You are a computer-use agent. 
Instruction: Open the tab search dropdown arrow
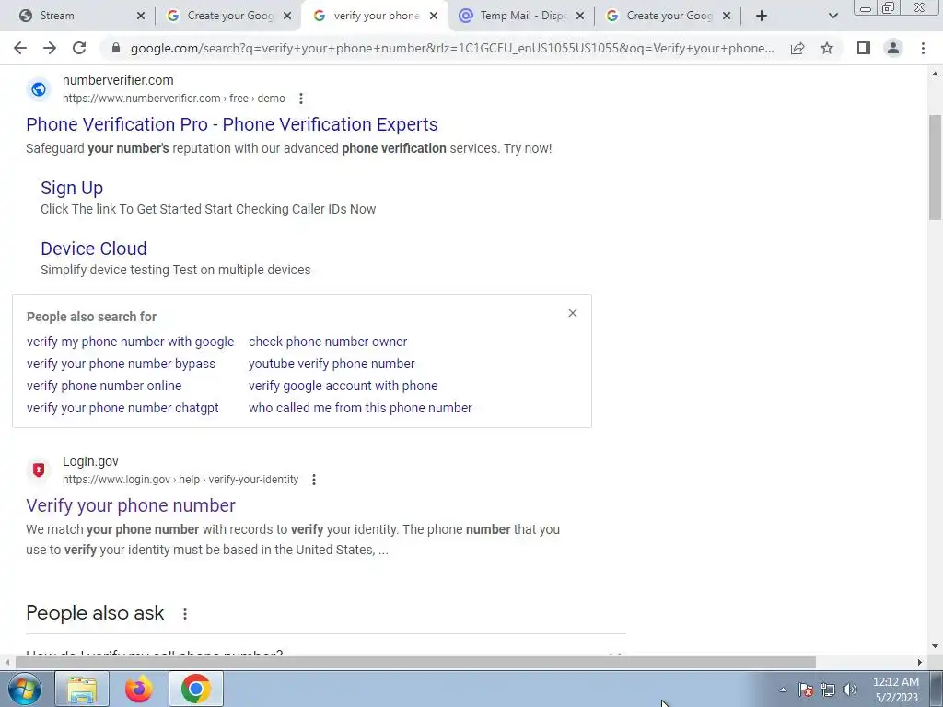click(832, 16)
